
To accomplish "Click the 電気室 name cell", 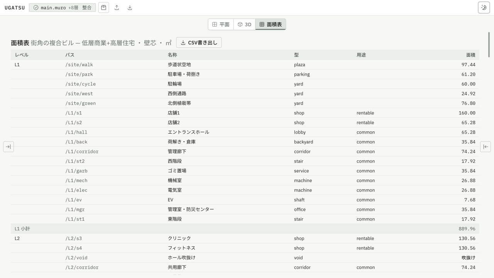I will point(174,190).
